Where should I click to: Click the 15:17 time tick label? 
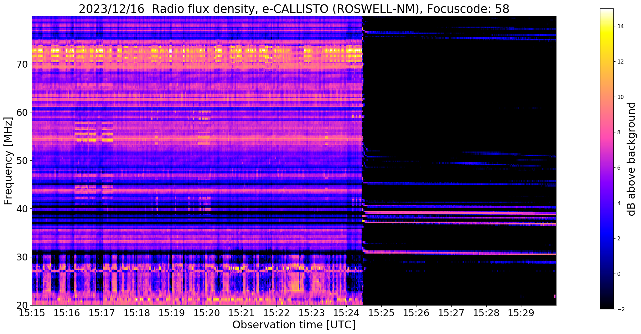pyautogui.click(x=102, y=312)
